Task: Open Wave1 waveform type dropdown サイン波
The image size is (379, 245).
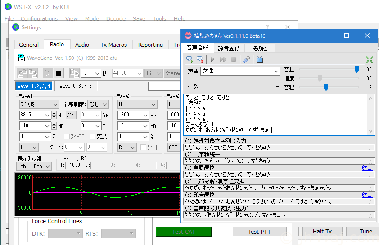Action: [39, 104]
